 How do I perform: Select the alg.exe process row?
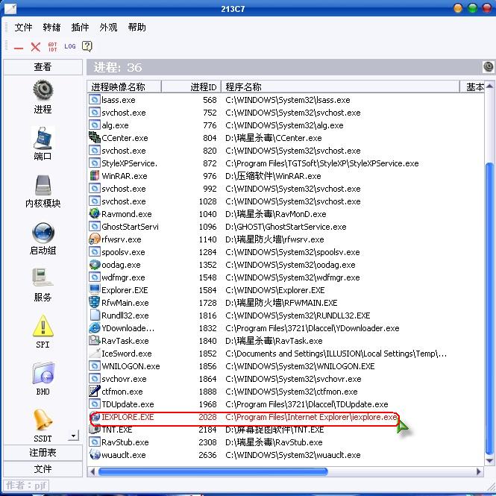tap(286, 125)
